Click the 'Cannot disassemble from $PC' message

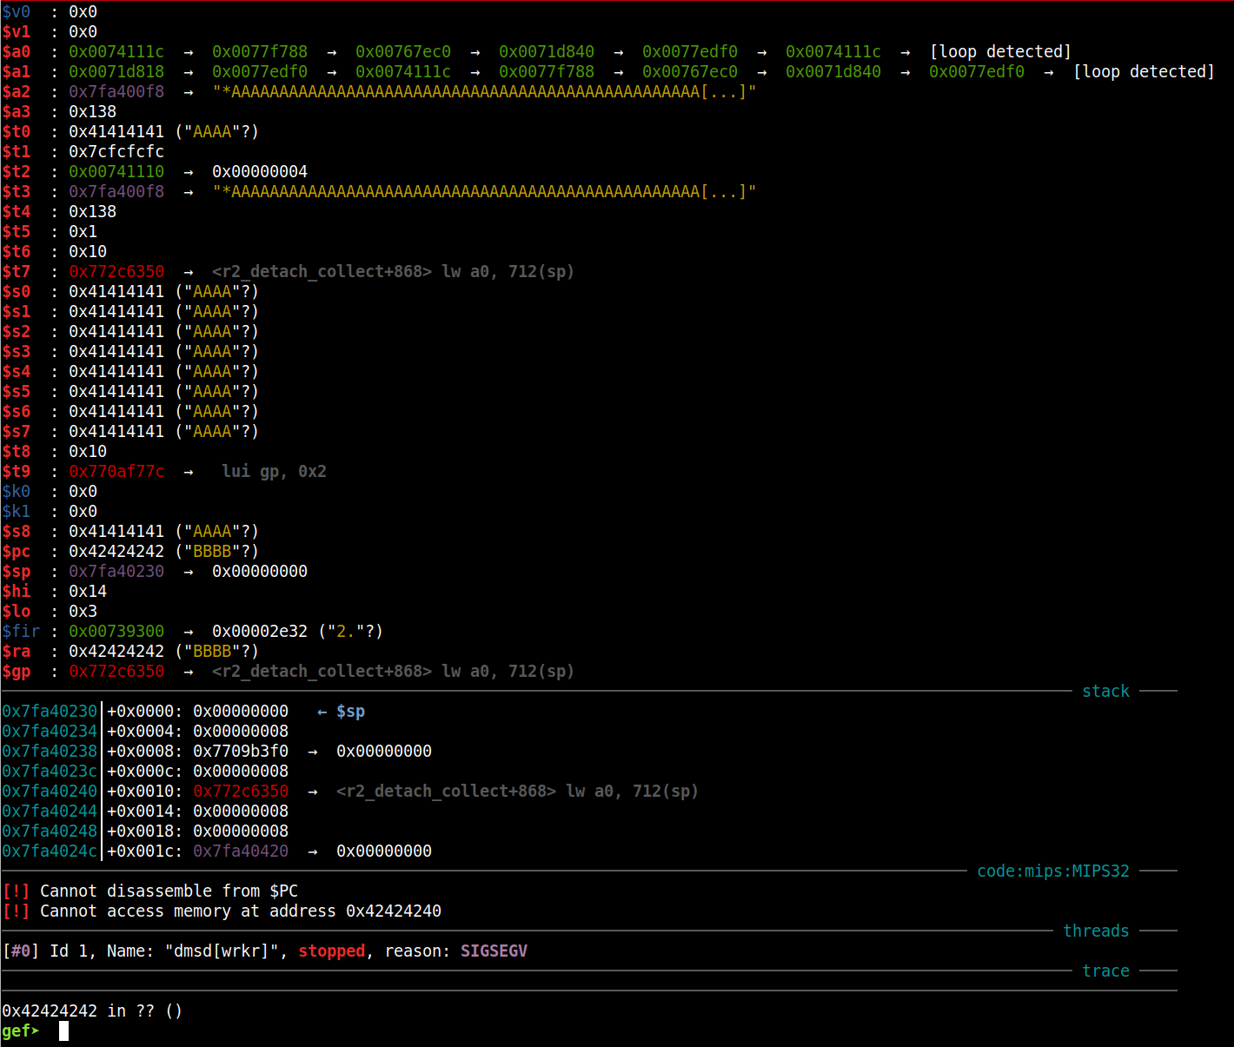point(169,891)
